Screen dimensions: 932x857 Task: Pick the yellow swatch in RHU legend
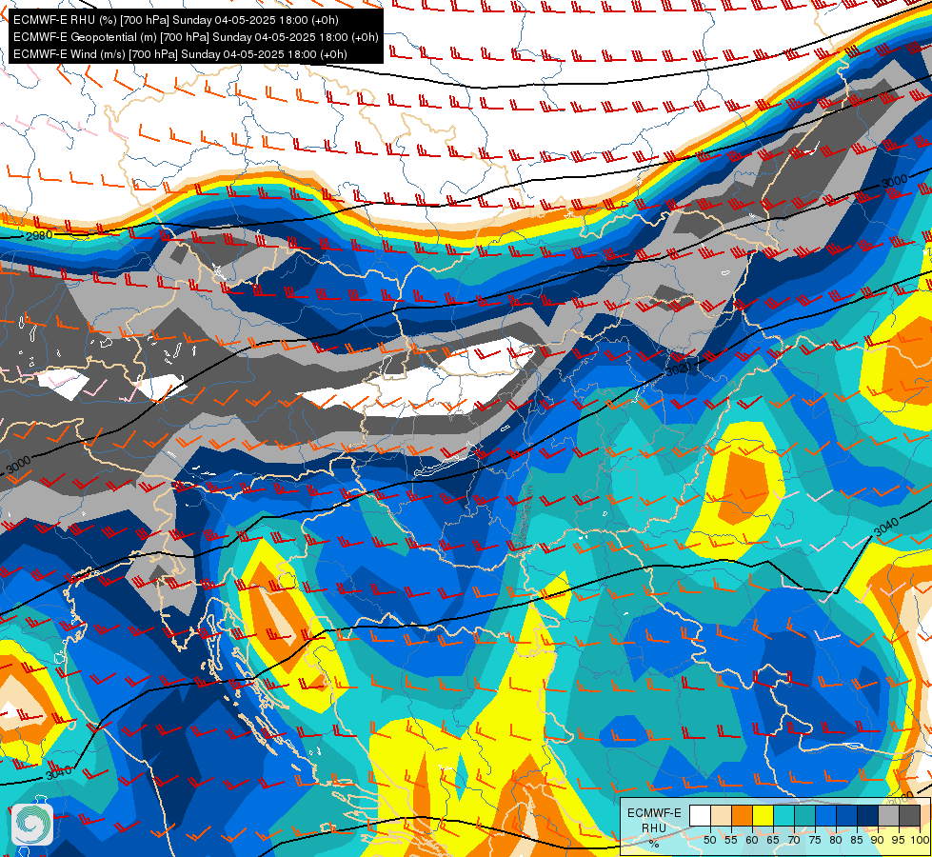coord(763,815)
